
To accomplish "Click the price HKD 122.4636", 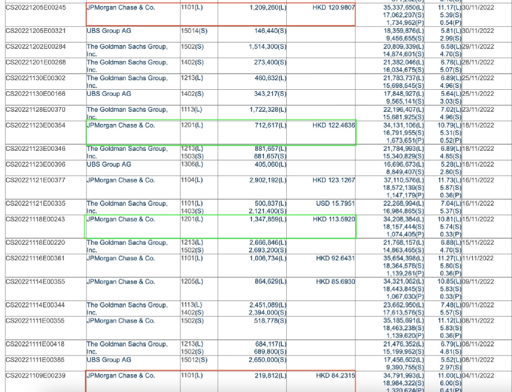I will (334, 125).
